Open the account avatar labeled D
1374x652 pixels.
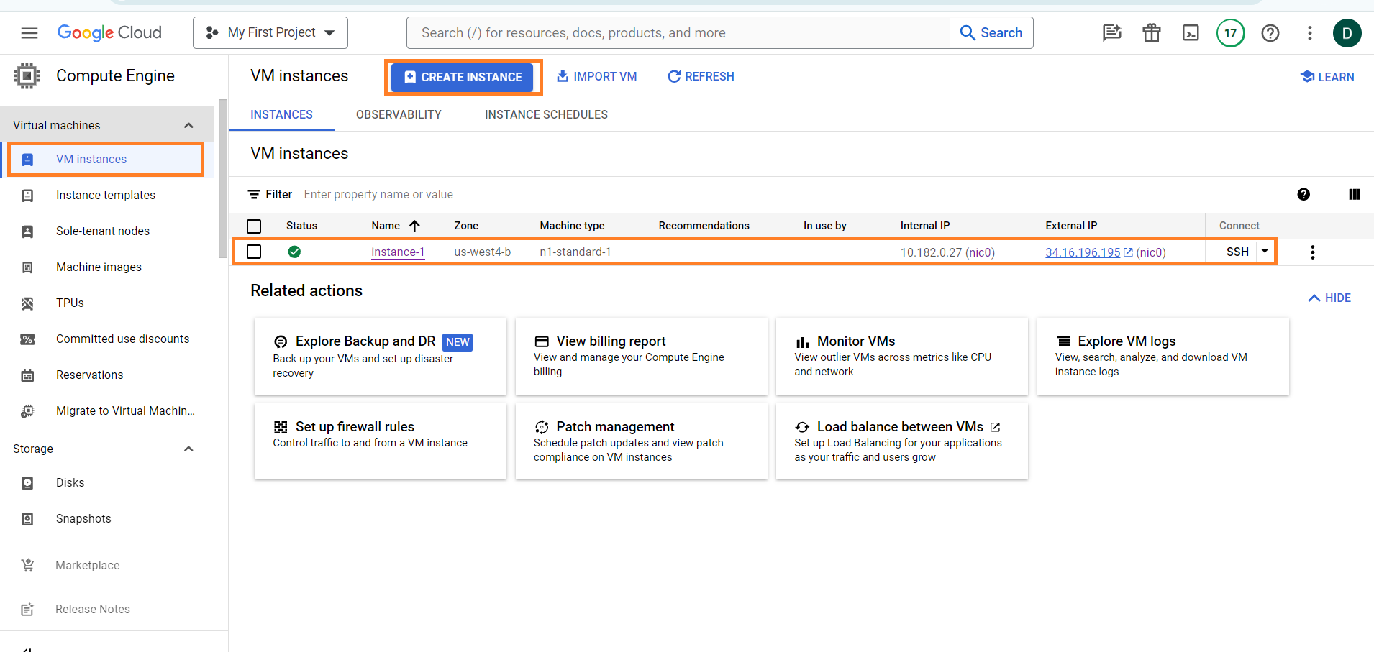1347,33
